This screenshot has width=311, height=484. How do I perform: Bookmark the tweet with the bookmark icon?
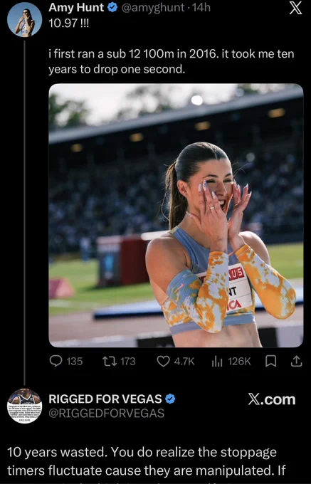pyautogui.click(x=270, y=361)
